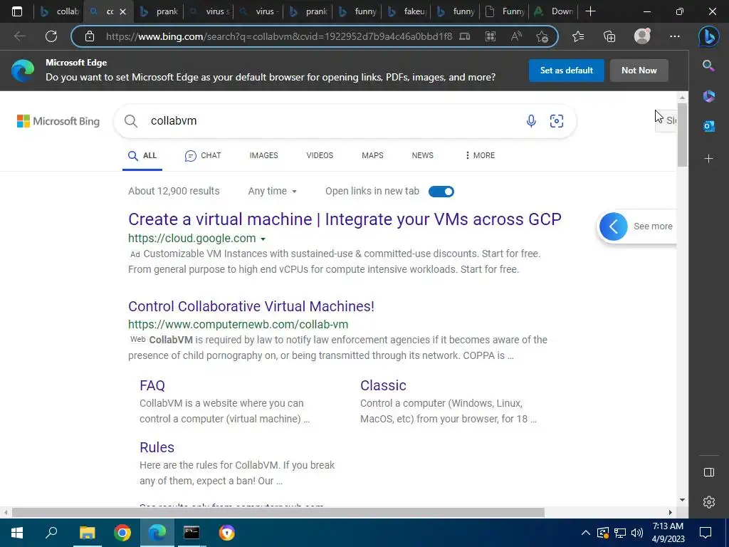Open Bing Discover button in toolbar
This screenshot has height=547, width=729.
pyautogui.click(x=708, y=36)
